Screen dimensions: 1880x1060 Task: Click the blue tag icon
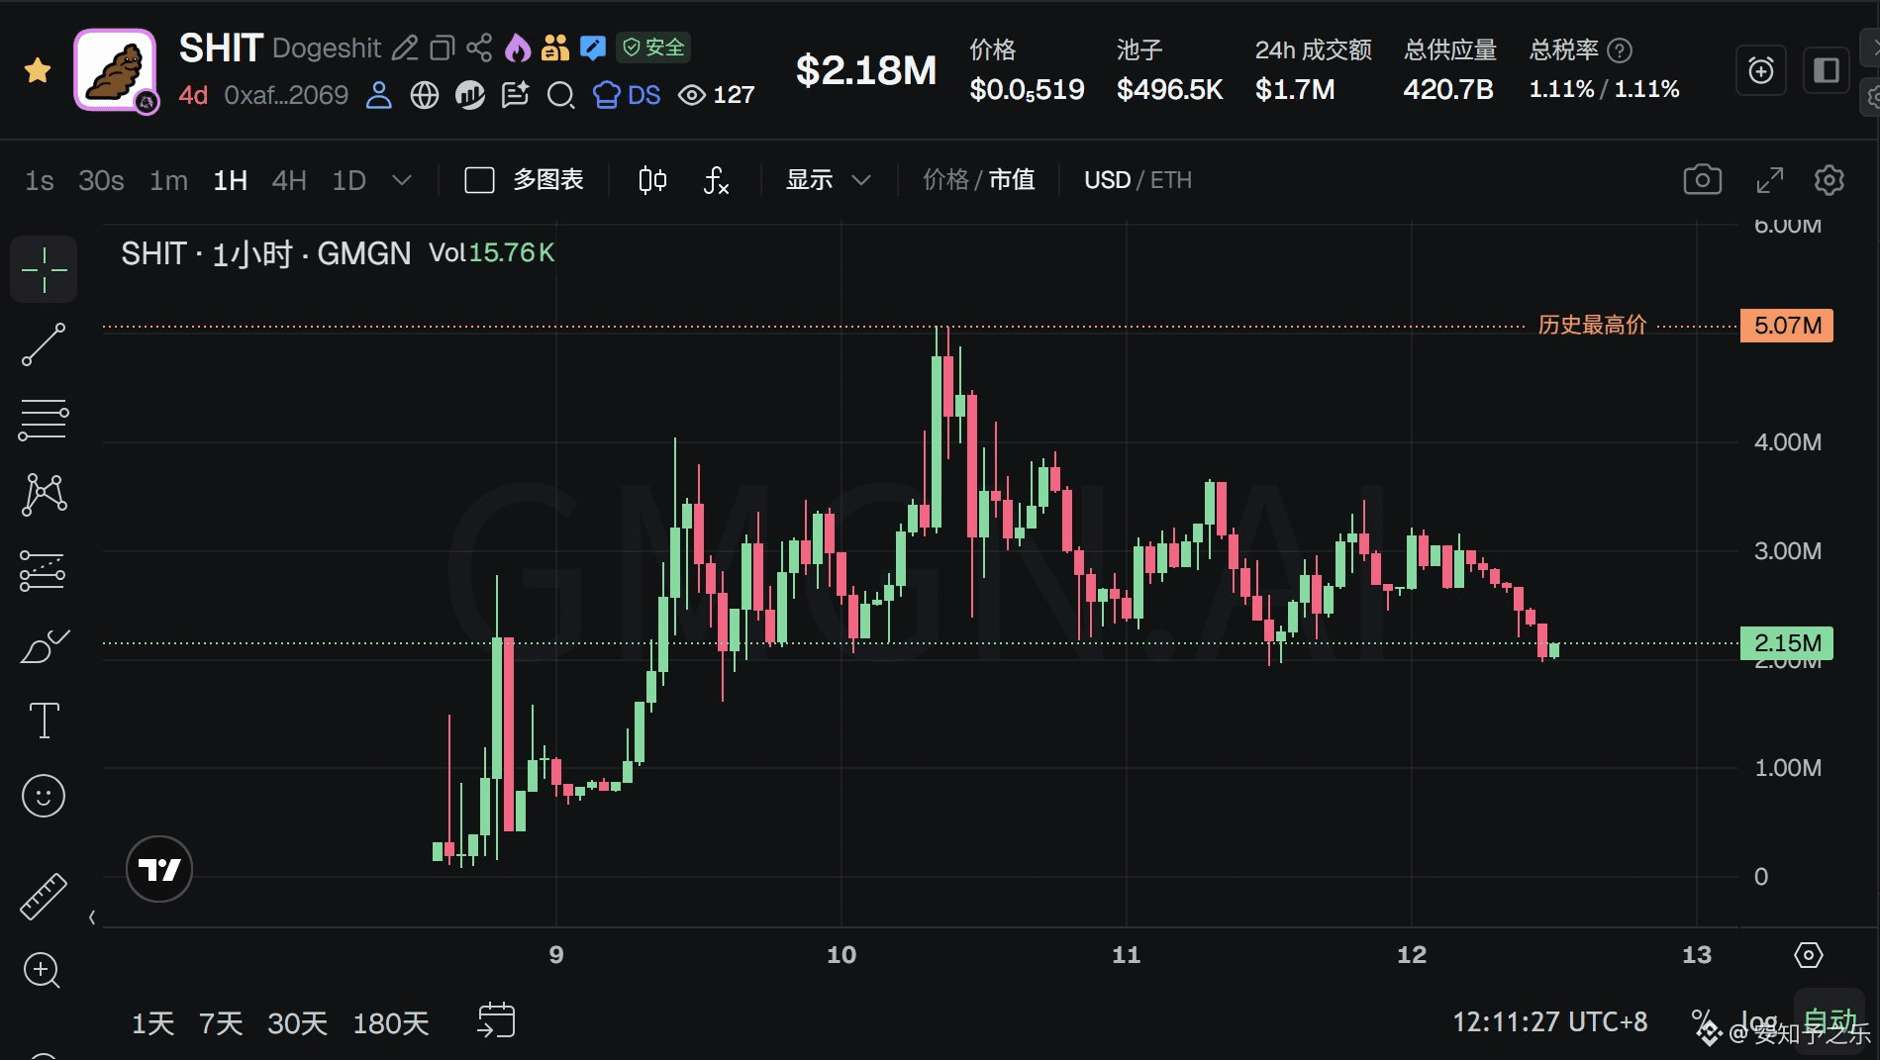coord(593,48)
